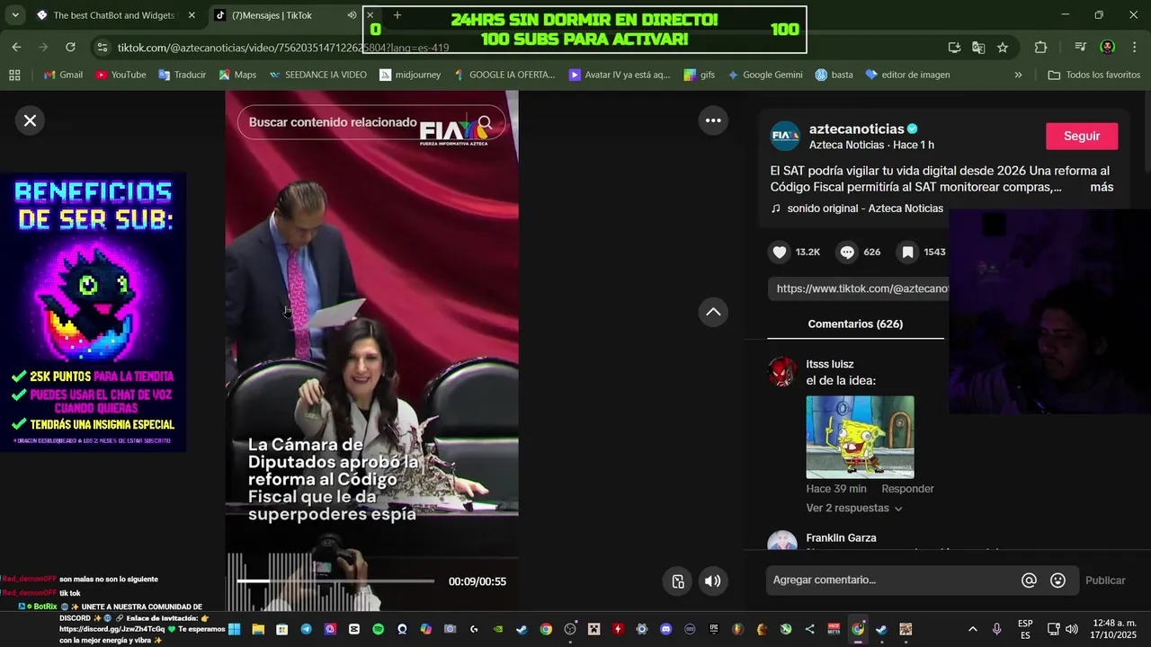Open the midjourney bookmark
The image size is (1151, 647).
410,75
